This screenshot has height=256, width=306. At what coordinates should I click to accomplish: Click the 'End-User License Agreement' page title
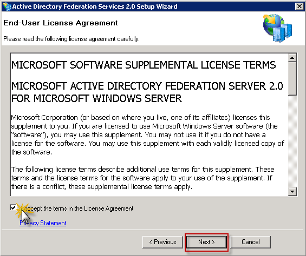click(61, 23)
